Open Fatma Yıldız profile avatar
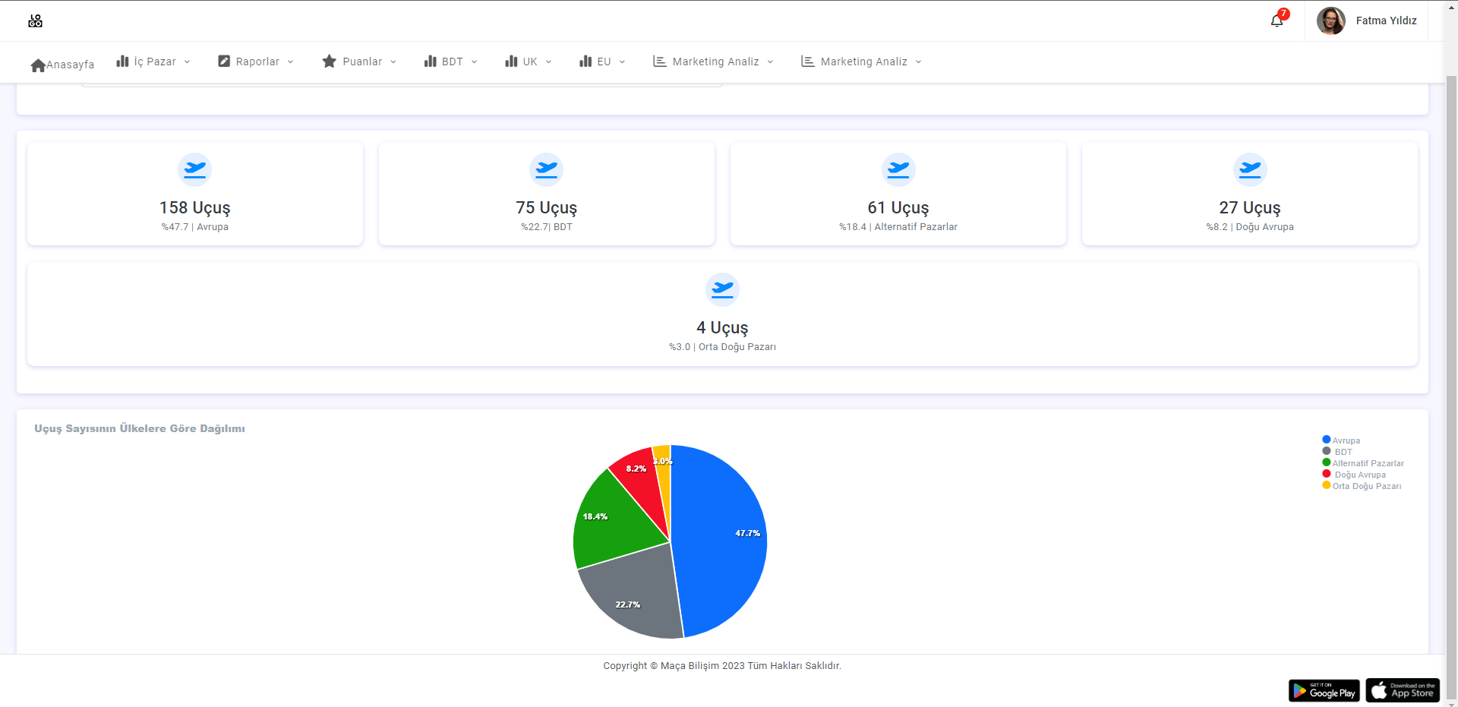Image resolution: width=1458 pixels, height=707 pixels. (x=1330, y=21)
